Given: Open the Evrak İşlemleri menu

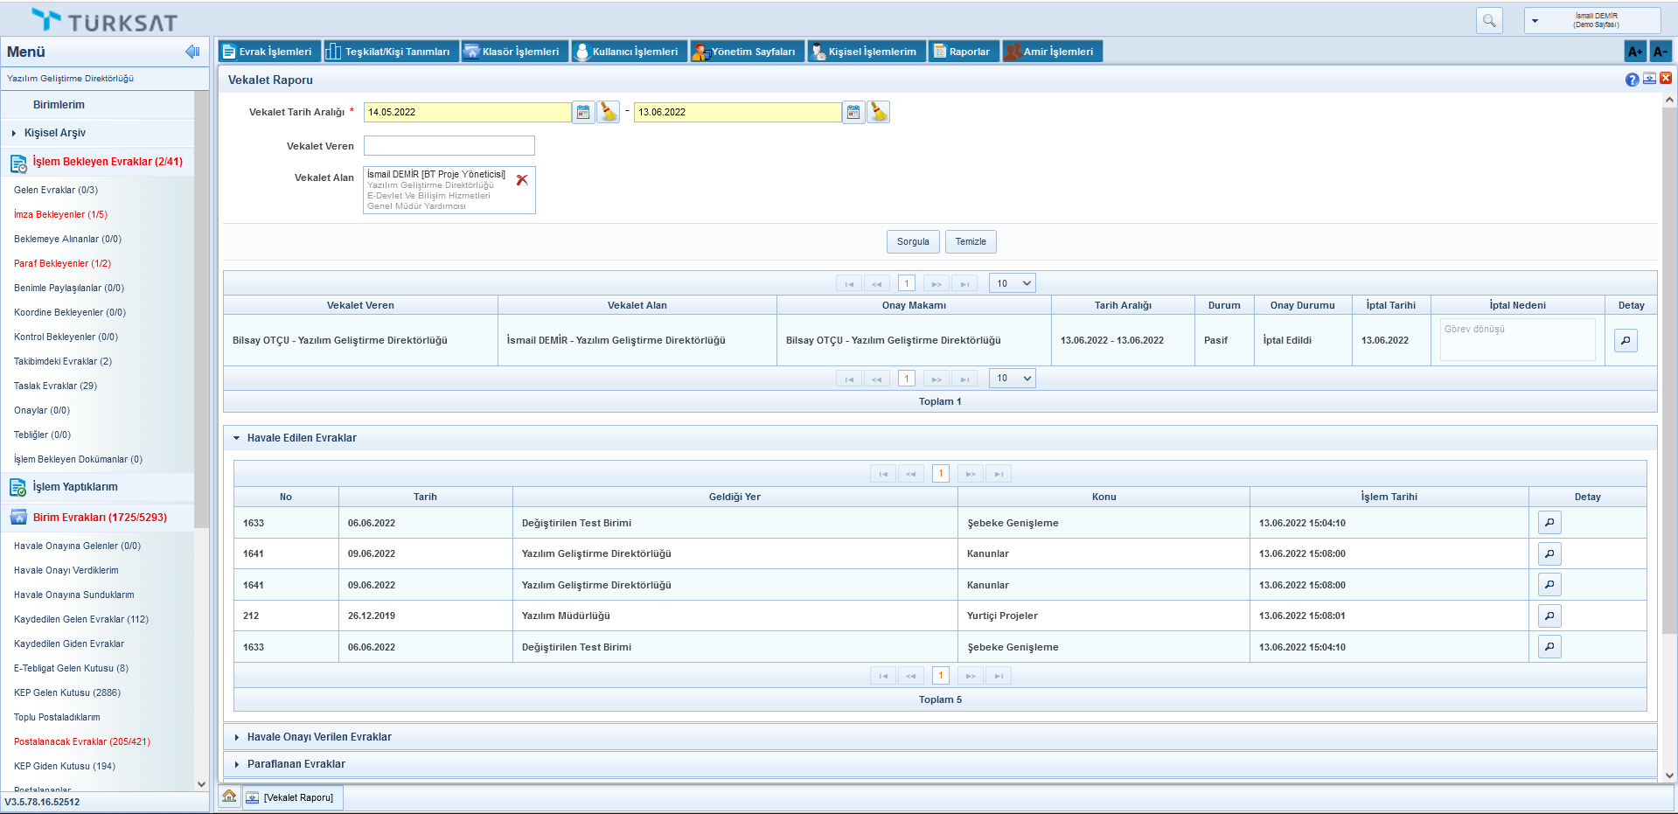Looking at the screenshot, I should [268, 52].
